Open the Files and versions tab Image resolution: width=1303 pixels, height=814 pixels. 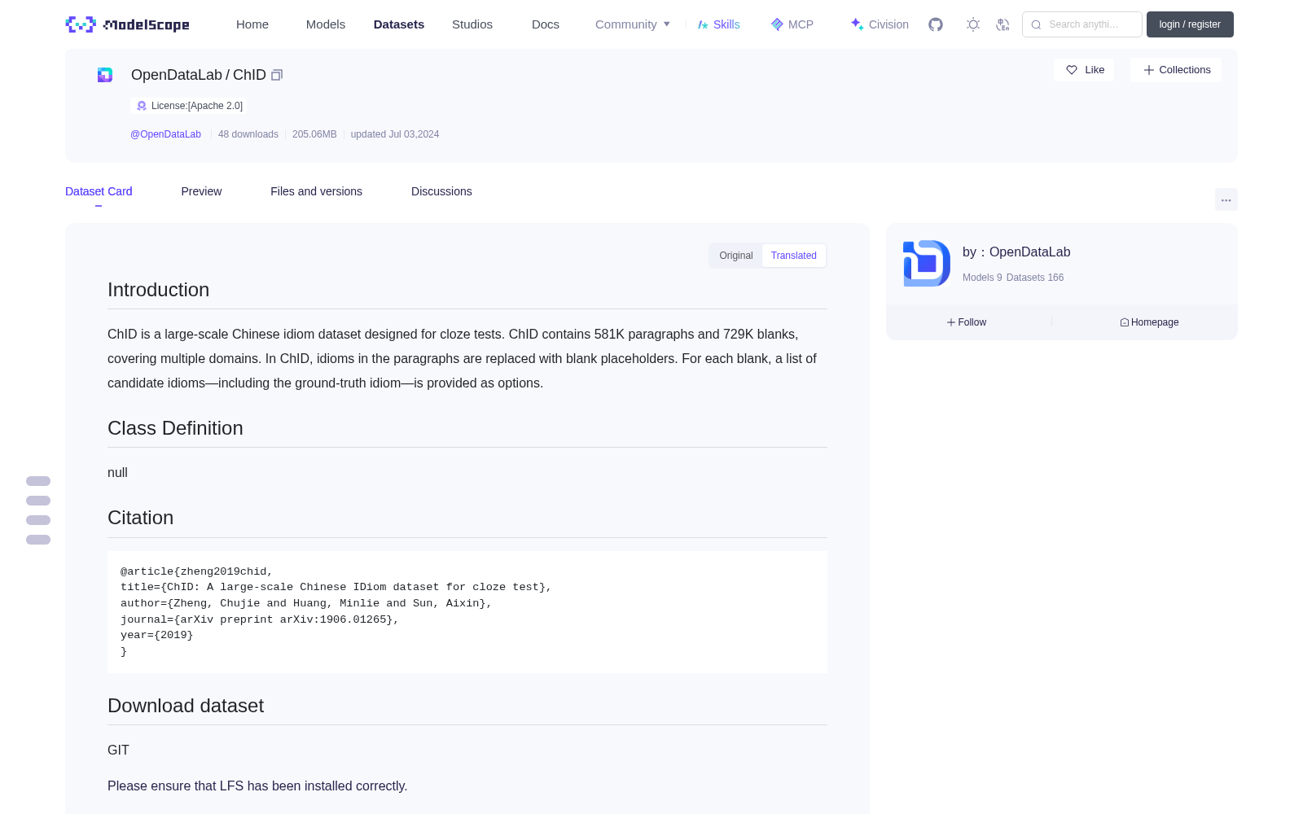click(x=316, y=191)
